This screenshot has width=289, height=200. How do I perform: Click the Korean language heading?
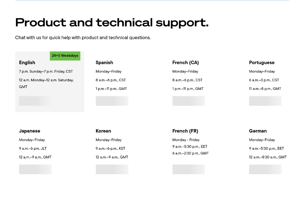103,131
